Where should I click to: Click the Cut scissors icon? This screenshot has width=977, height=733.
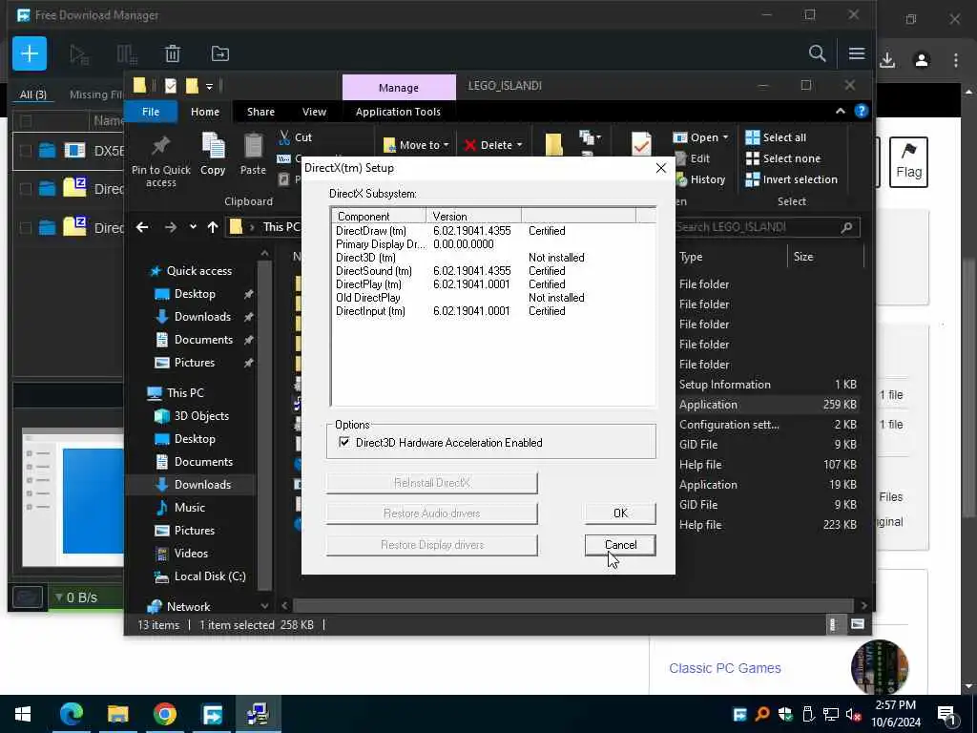(x=284, y=137)
